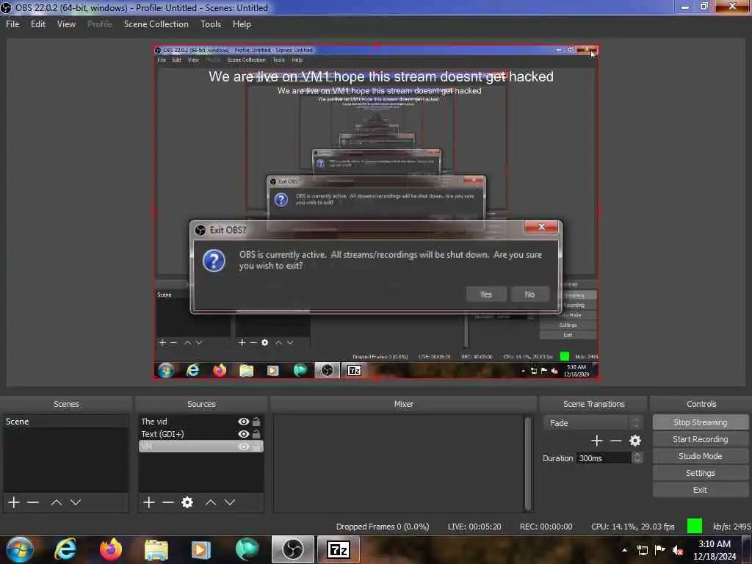Hide the 'Text (GDI+)' source with its eye icon

tap(244, 434)
